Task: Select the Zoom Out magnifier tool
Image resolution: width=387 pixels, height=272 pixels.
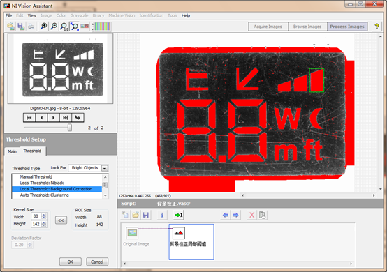Action: (x=54, y=27)
